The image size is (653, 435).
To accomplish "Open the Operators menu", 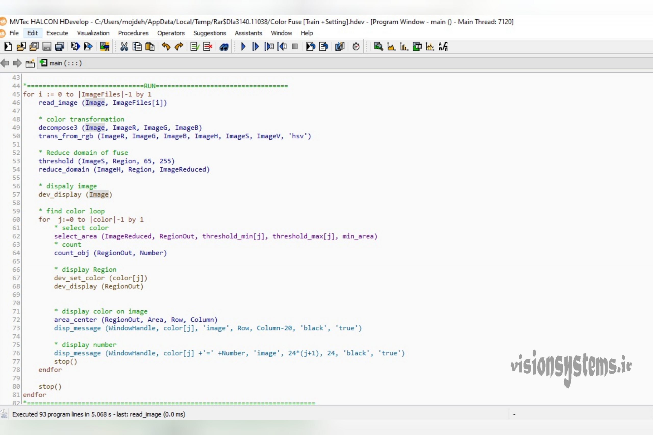I will click(171, 33).
